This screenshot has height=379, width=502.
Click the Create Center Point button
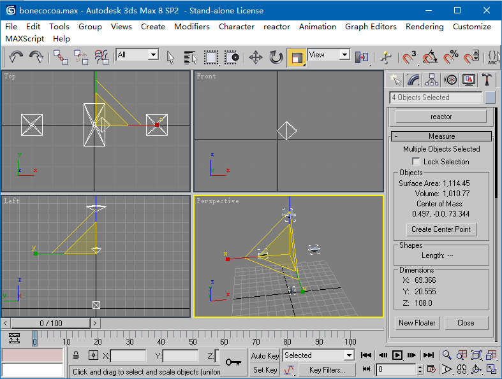pyautogui.click(x=441, y=229)
